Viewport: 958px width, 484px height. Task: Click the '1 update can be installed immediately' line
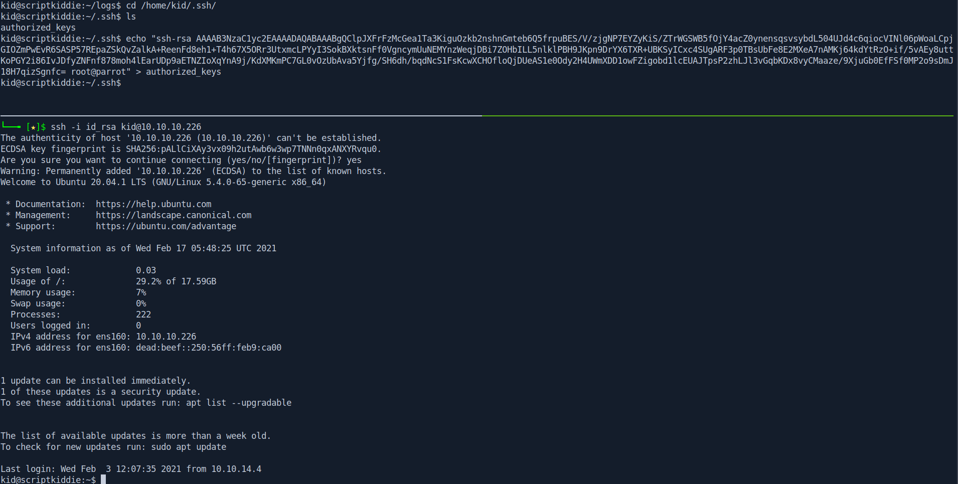click(x=96, y=381)
